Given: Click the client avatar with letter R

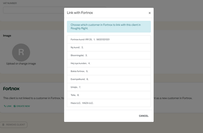Looking at the screenshot, I should coord(21,52).
